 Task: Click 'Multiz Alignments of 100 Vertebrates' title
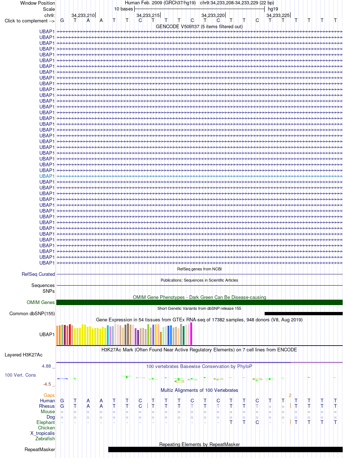tap(199, 390)
